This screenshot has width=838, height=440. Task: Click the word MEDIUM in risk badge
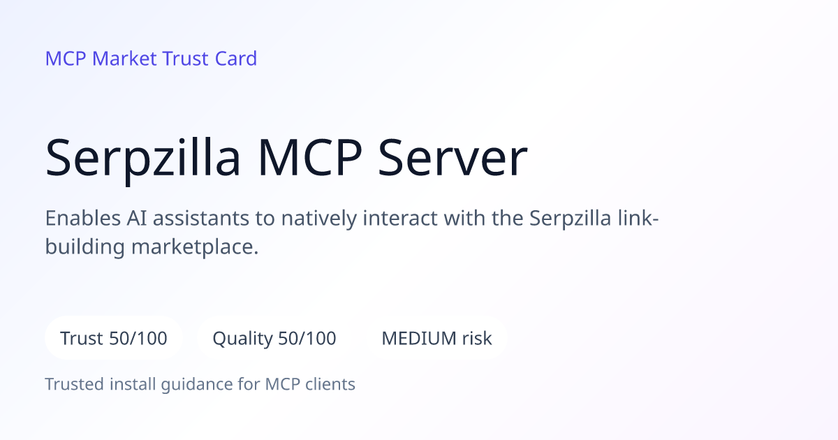point(418,339)
